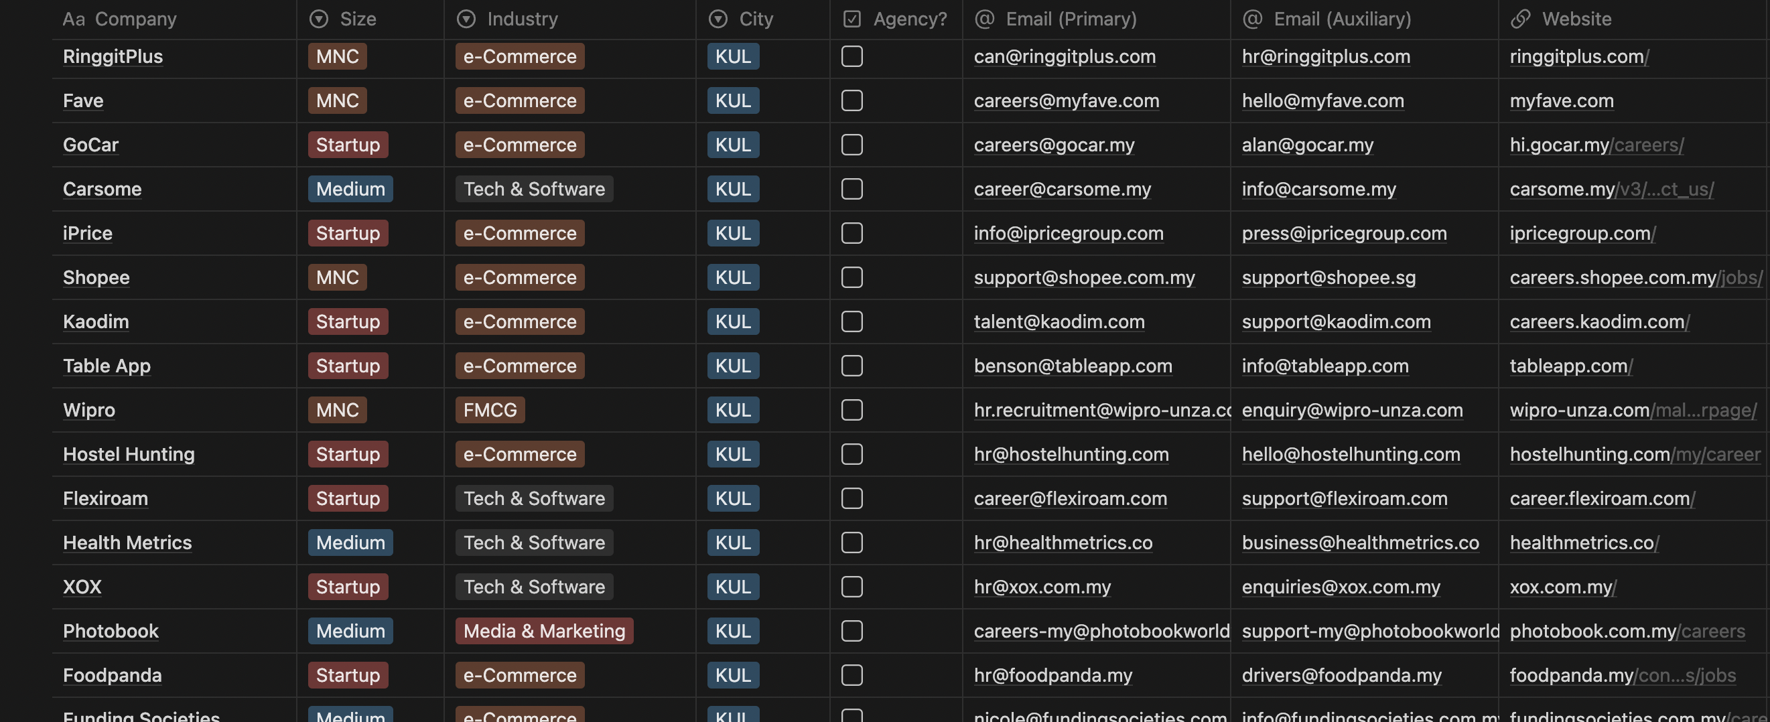Click the press@ipricegroup.com cell
The width and height of the screenshot is (1770, 722).
(1364, 233)
